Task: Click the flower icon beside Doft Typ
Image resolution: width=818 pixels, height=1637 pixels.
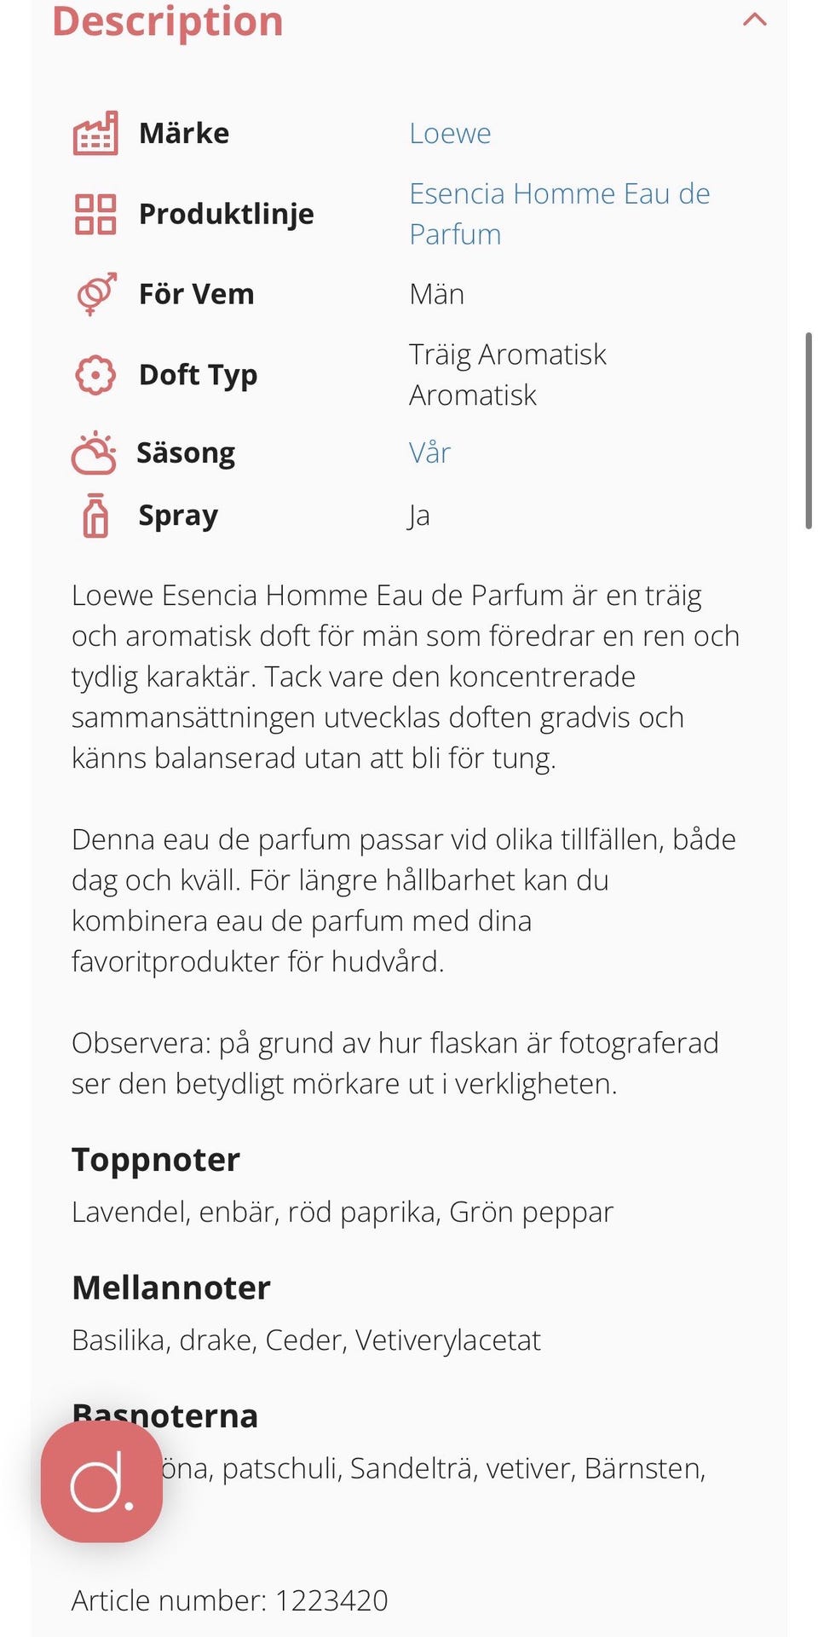Action: point(95,374)
